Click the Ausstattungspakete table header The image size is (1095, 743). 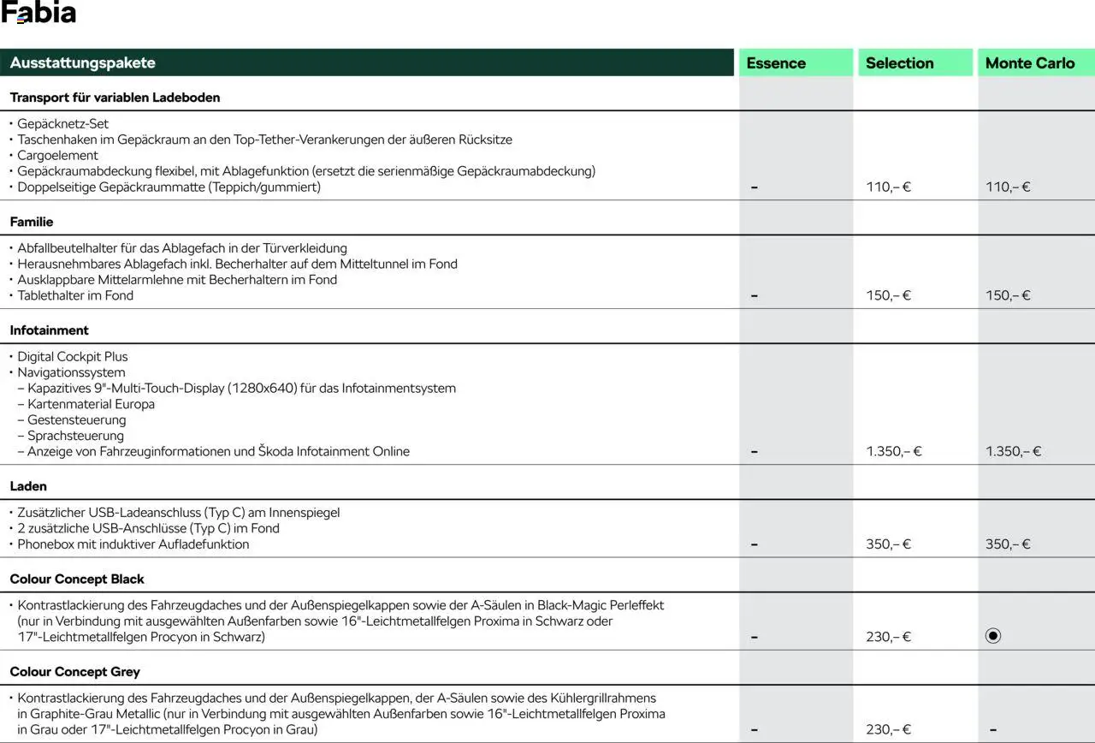pos(83,62)
